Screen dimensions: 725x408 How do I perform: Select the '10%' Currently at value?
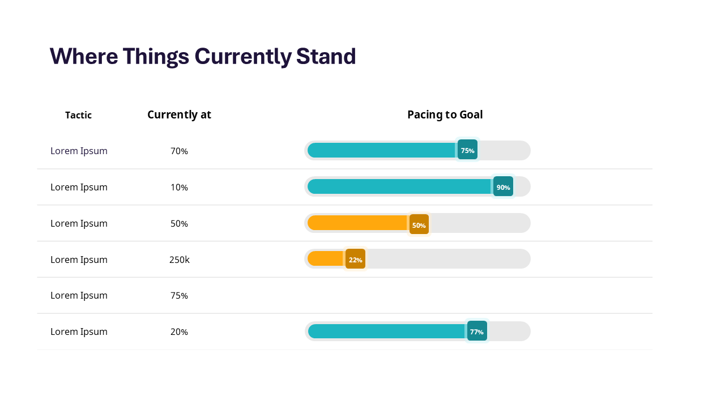coord(179,187)
